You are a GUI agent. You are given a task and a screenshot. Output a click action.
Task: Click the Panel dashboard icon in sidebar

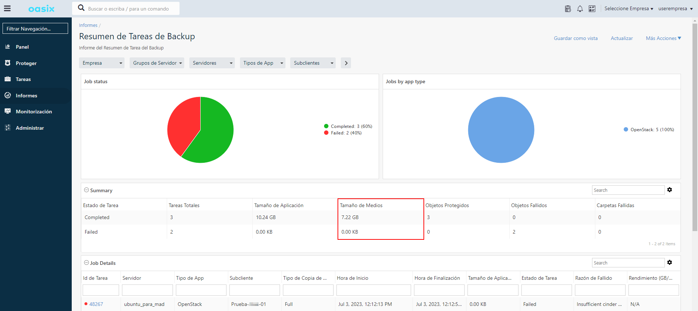tap(8, 47)
